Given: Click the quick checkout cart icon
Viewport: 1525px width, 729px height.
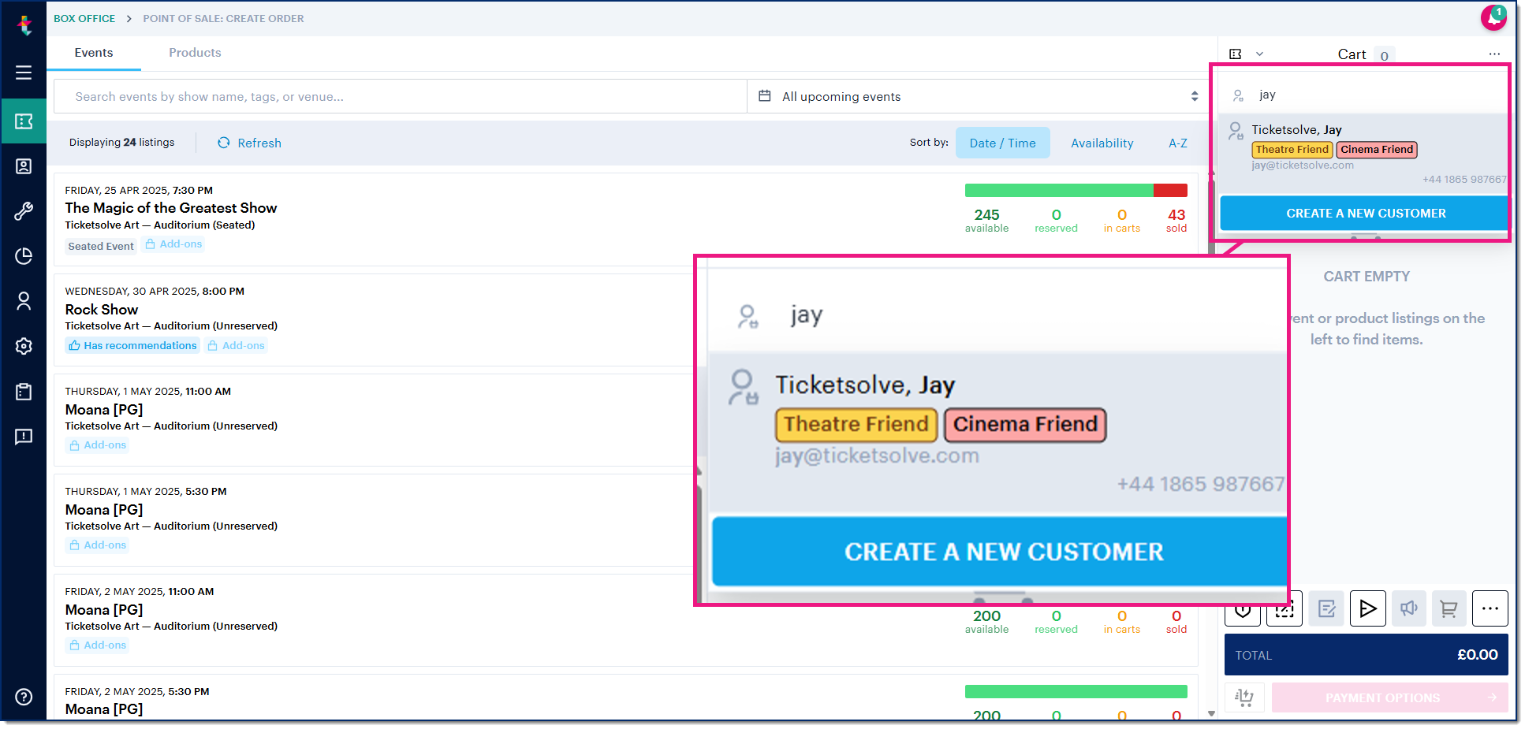Looking at the screenshot, I should [x=1244, y=697].
